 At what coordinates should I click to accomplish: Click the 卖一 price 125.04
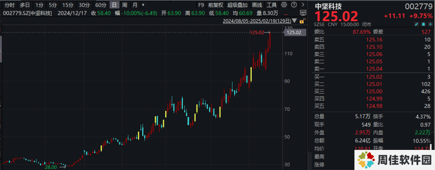pos(373,69)
